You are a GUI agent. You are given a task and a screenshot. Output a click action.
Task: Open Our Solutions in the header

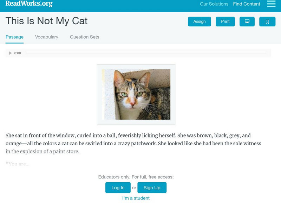coord(214,4)
